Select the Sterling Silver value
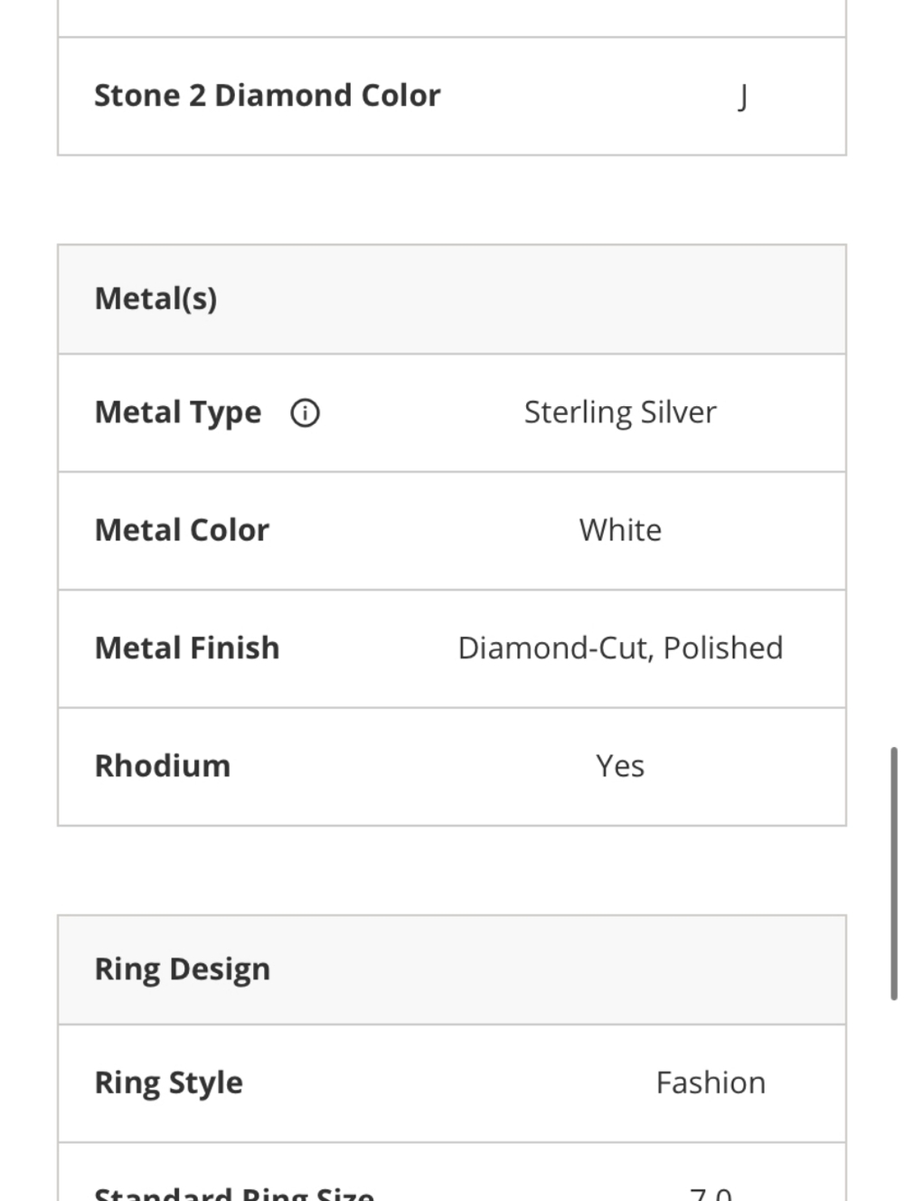904x1201 pixels. pyautogui.click(x=620, y=413)
